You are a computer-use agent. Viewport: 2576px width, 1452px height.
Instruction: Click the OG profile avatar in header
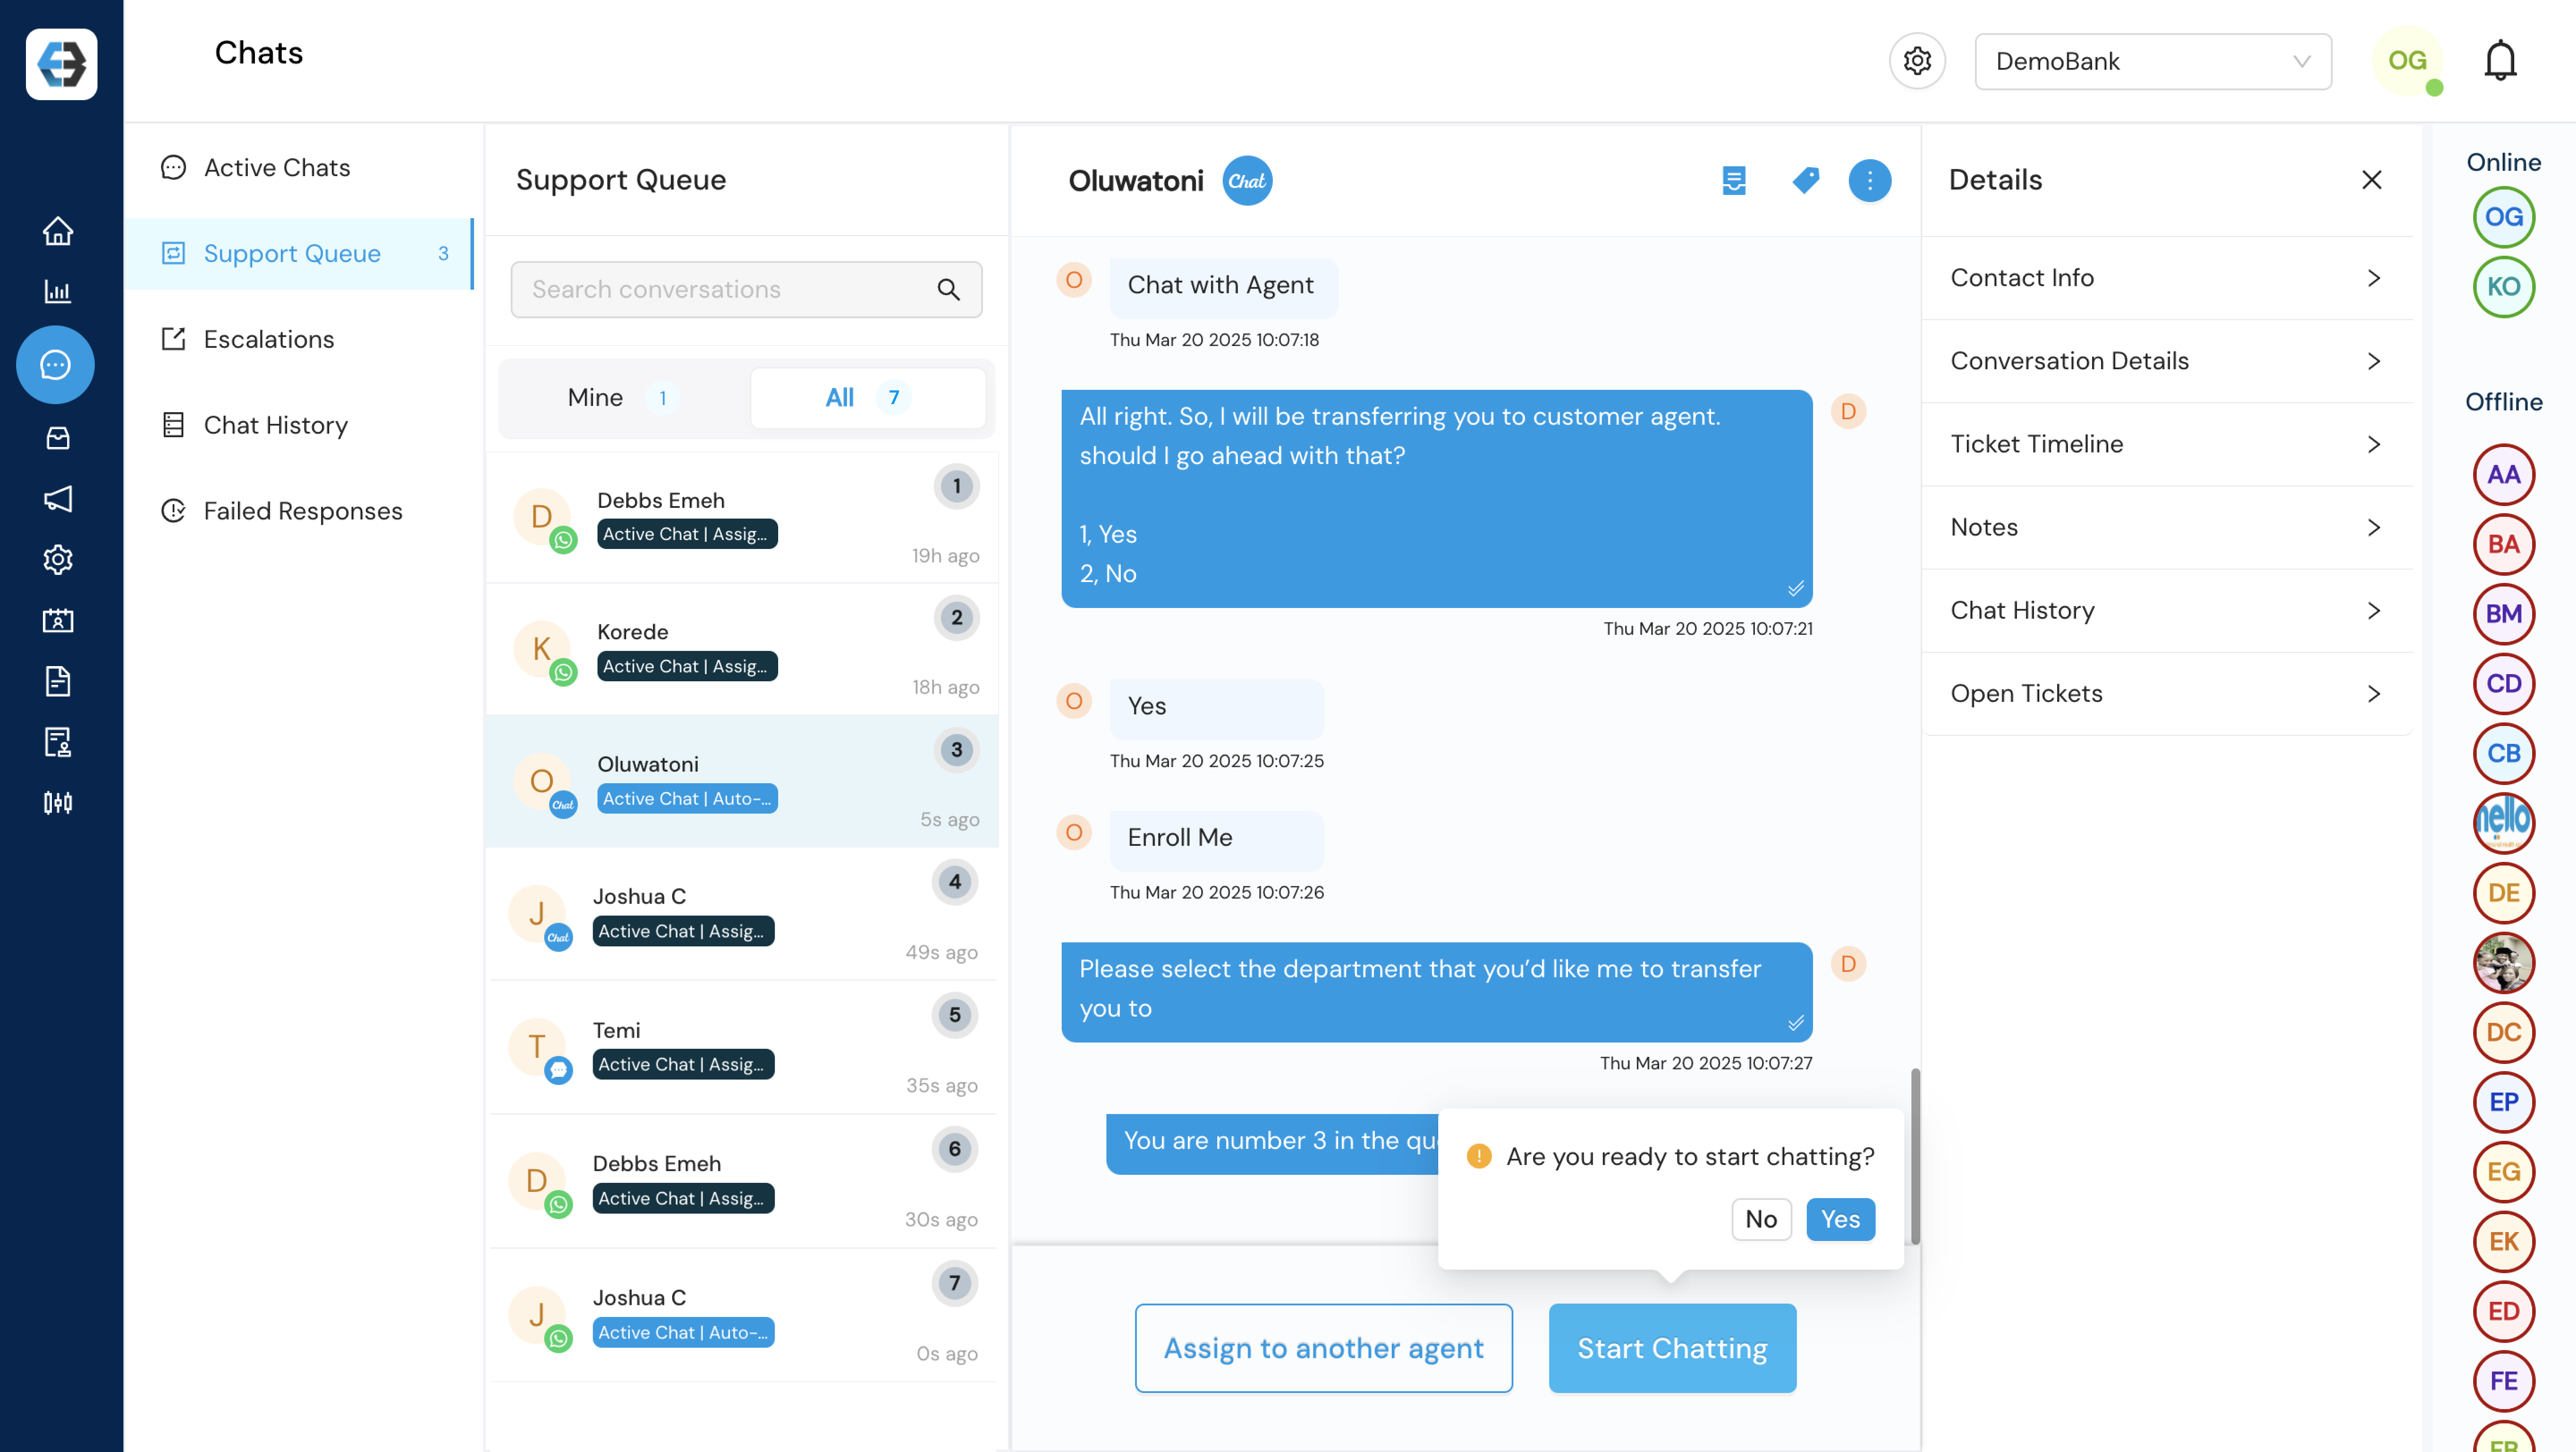click(x=2407, y=61)
